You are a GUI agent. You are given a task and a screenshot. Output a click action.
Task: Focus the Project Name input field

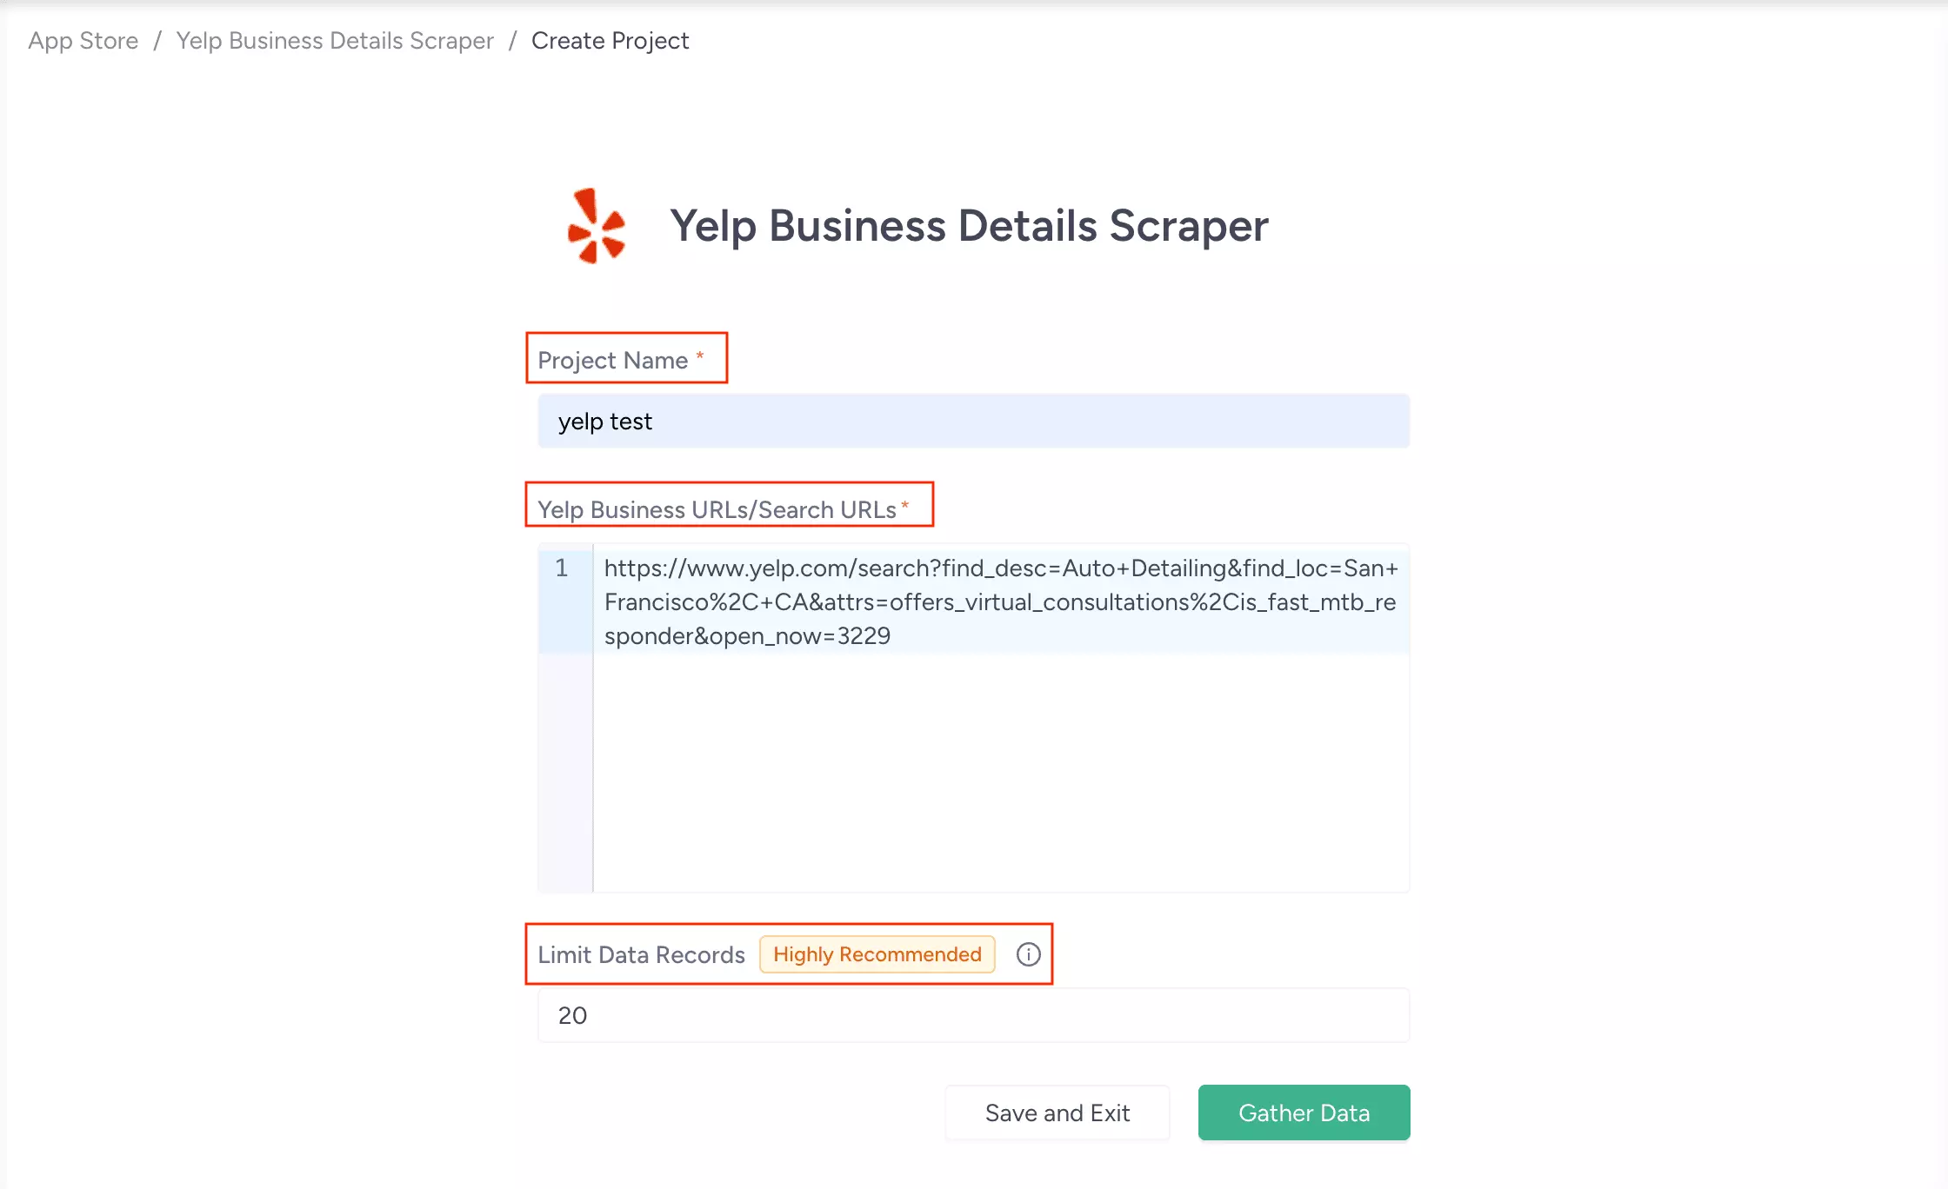[x=974, y=422]
